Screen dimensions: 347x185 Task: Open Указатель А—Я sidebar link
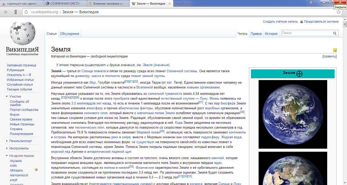(x=19, y=75)
